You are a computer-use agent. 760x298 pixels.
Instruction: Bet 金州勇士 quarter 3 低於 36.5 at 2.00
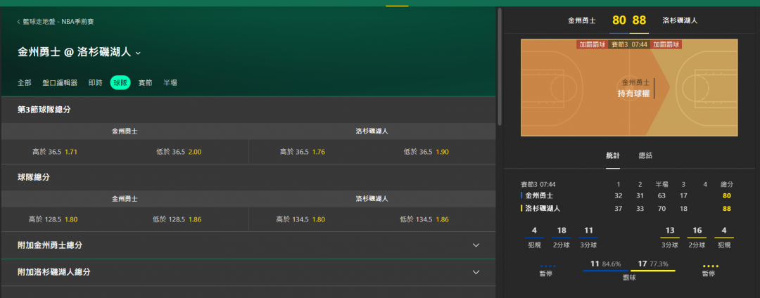[178, 152]
